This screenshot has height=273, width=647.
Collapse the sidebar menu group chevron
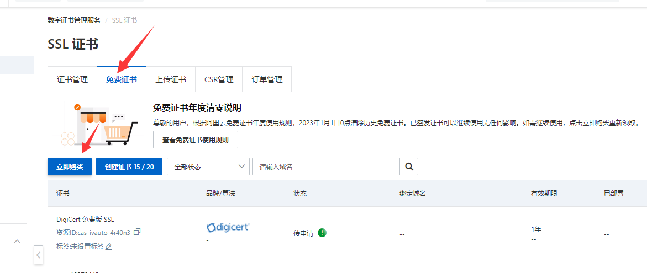[x=17, y=242]
